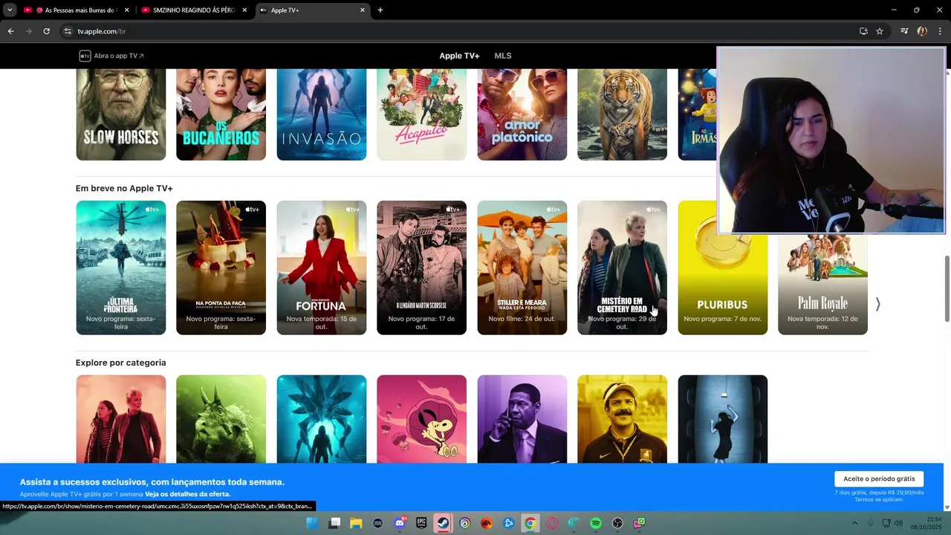The image size is (951, 535).
Task: Launch Epic Games from the taskbar
Action: 421,523
